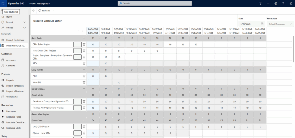Click the Refresh button

pos(44,11)
